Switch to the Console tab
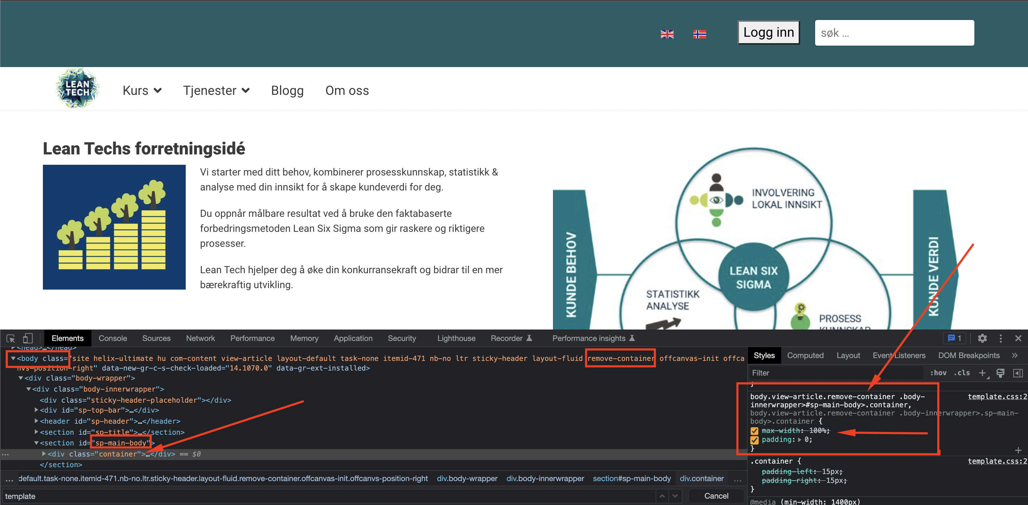This screenshot has width=1028, height=505. 113,338
